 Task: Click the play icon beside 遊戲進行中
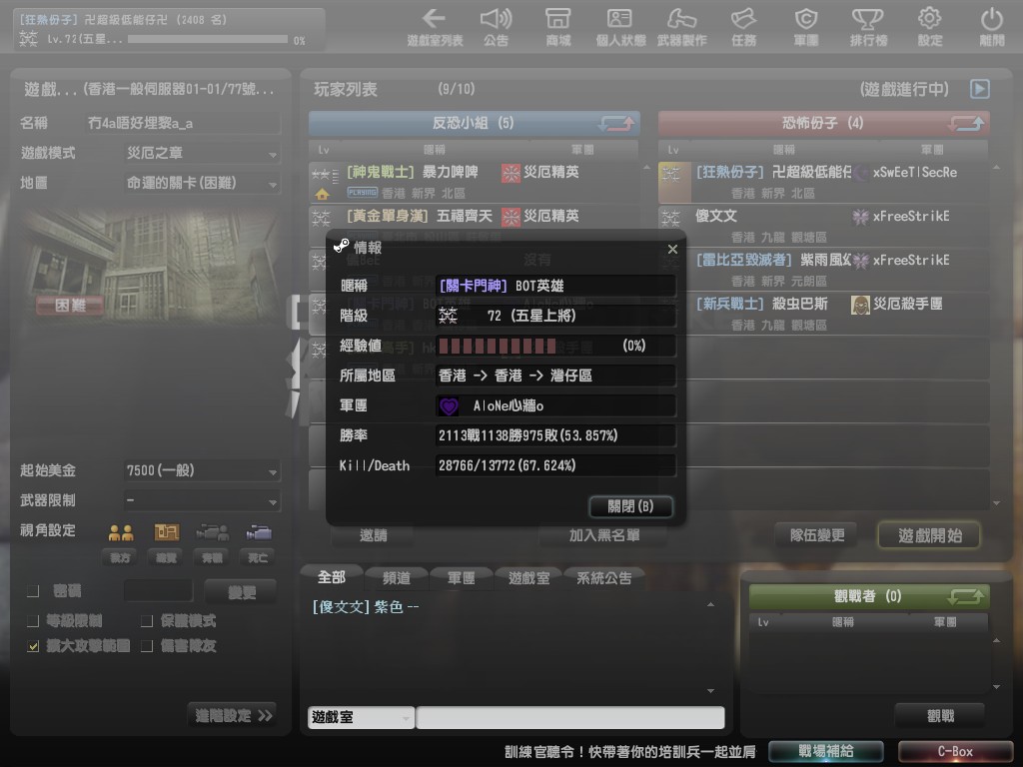coord(980,89)
